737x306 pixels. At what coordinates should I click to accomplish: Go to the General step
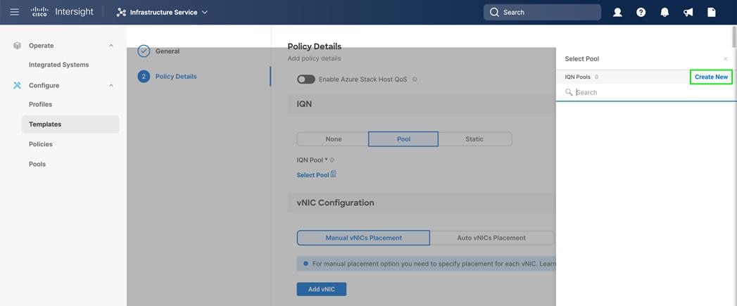tap(168, 51)
